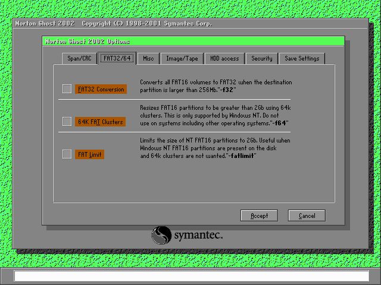Open the Image/Tape tab
The width and height of the screenshot is (381, 285).
pos(182,58)
